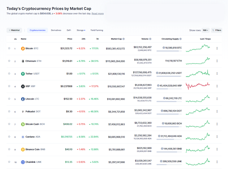This screenshot has width=228, height=171.
Task: Click the Binance Coin logo icon
Action: [x=23, y=150]
